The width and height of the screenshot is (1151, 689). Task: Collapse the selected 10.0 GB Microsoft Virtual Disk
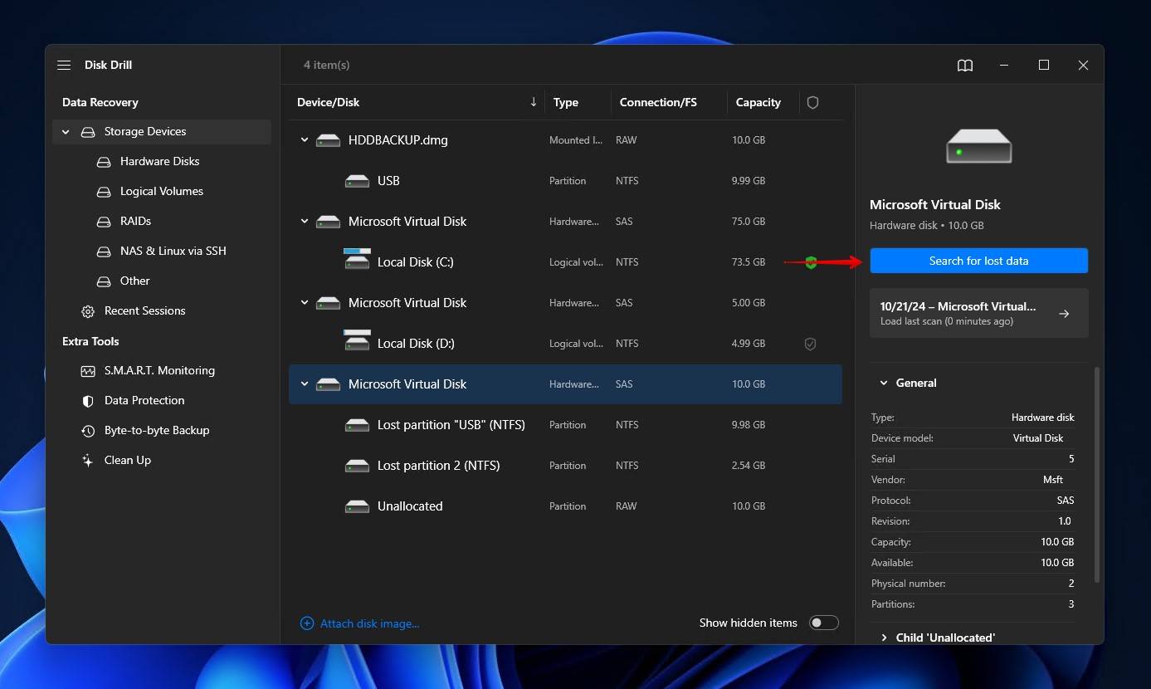pyautogui.click(x=305, y=384)
